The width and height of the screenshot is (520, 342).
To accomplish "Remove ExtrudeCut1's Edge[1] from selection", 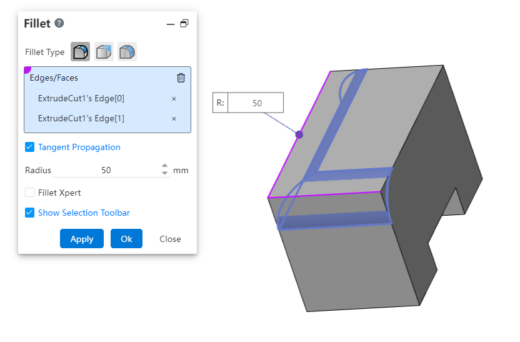I will (x=174, y=118).
